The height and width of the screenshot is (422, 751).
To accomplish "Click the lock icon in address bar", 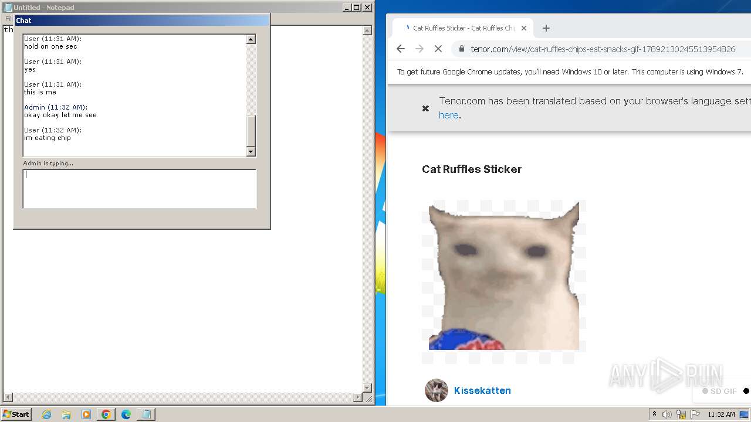I will [x=462, y=49].
